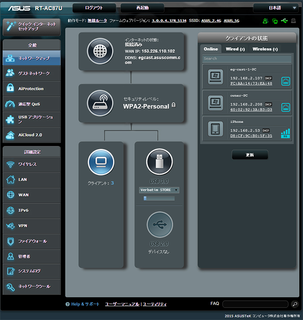This screenshot has width=303, height=320.
Task: Open ネットワークマップ in sidebar
Action: (x=32, y=58)
